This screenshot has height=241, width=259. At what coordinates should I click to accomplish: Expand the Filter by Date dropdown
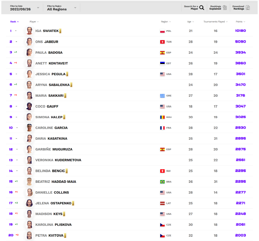[x=25, y=8]
